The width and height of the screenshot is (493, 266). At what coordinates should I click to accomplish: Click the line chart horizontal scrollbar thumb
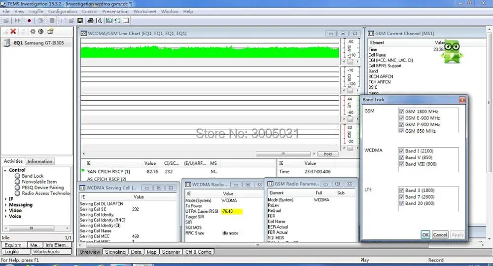283,154
